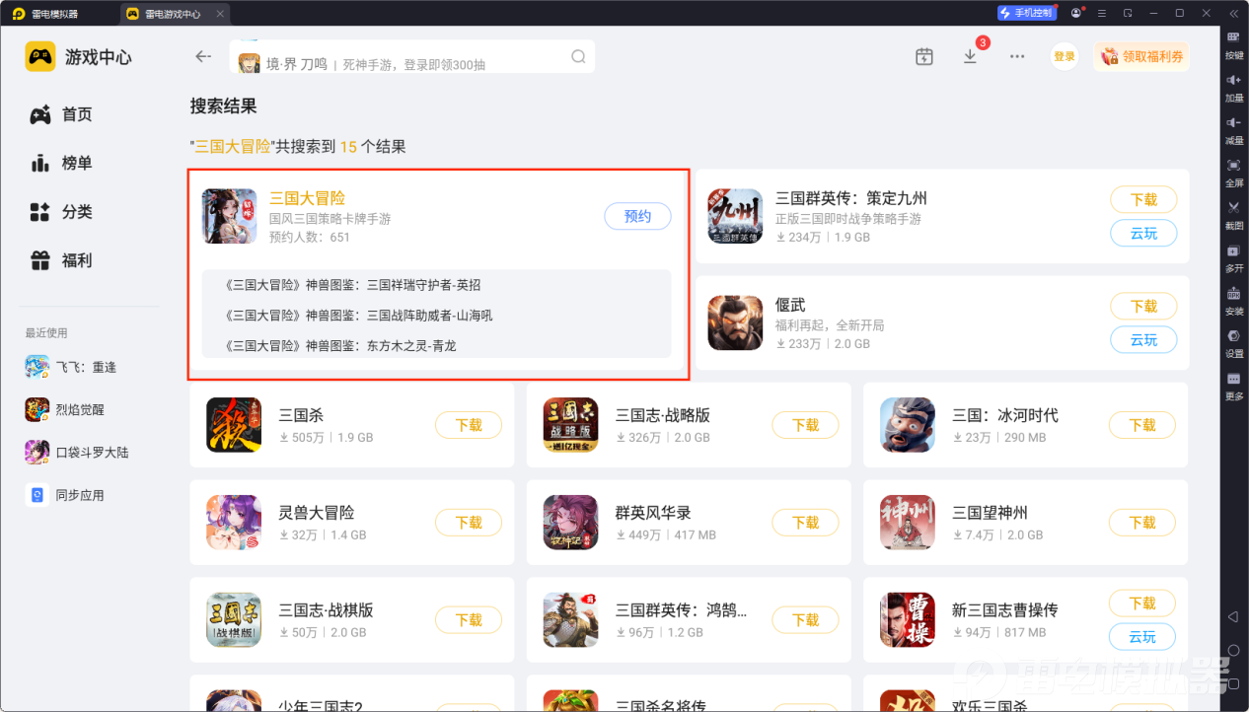Open the downloads manager icon
Viewport: 1249px width, 712px height.
click(970, 56)
